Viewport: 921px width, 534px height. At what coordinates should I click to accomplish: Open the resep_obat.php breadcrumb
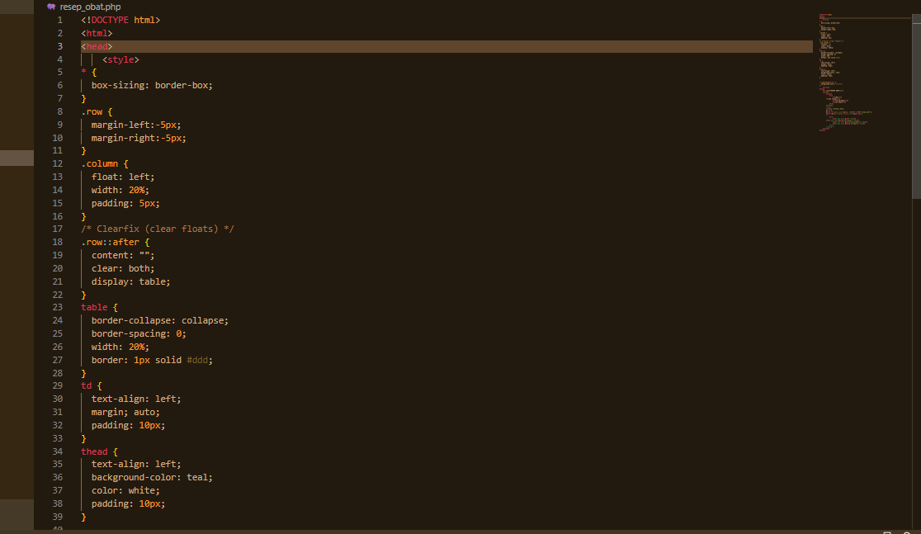tap(90, 7)
